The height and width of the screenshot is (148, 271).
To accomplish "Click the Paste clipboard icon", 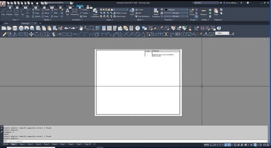I will (x=216, y=12).
